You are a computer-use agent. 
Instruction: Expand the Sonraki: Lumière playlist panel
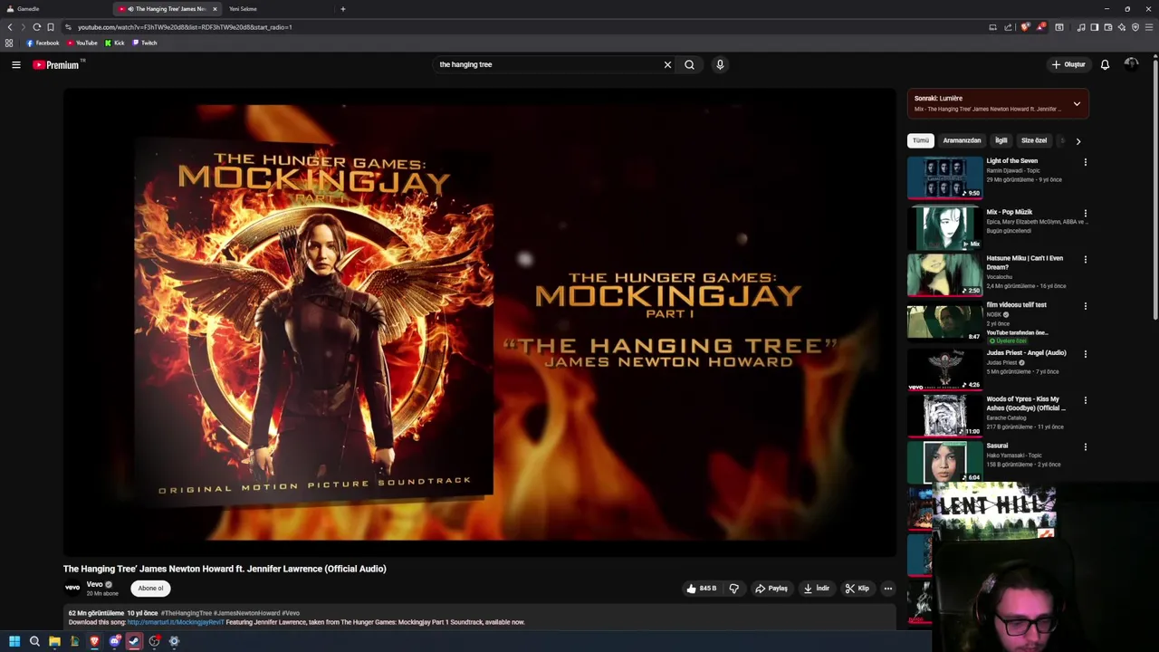click(1077, 104)
